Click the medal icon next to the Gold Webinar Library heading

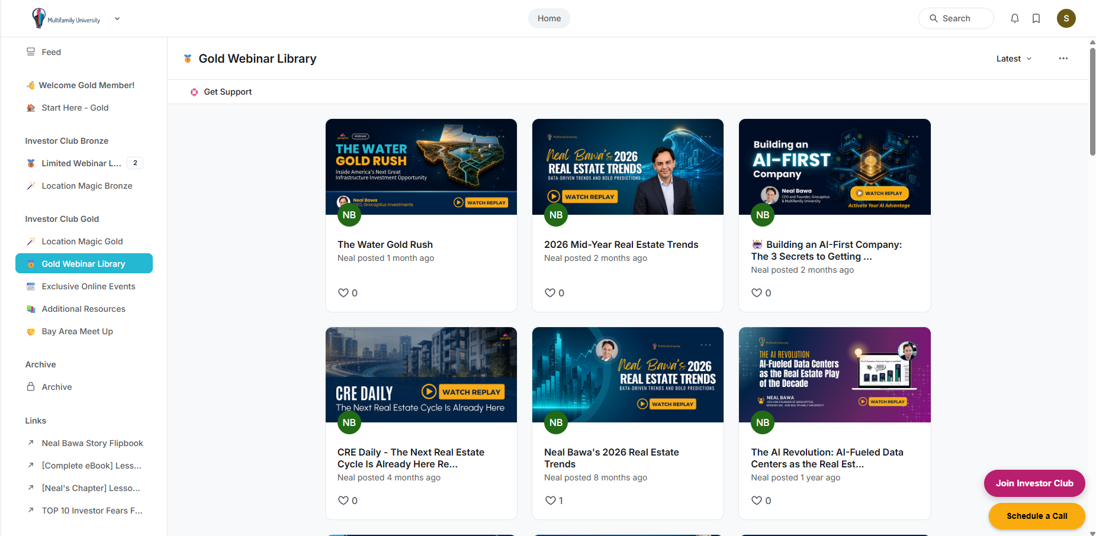coord(188,59)
